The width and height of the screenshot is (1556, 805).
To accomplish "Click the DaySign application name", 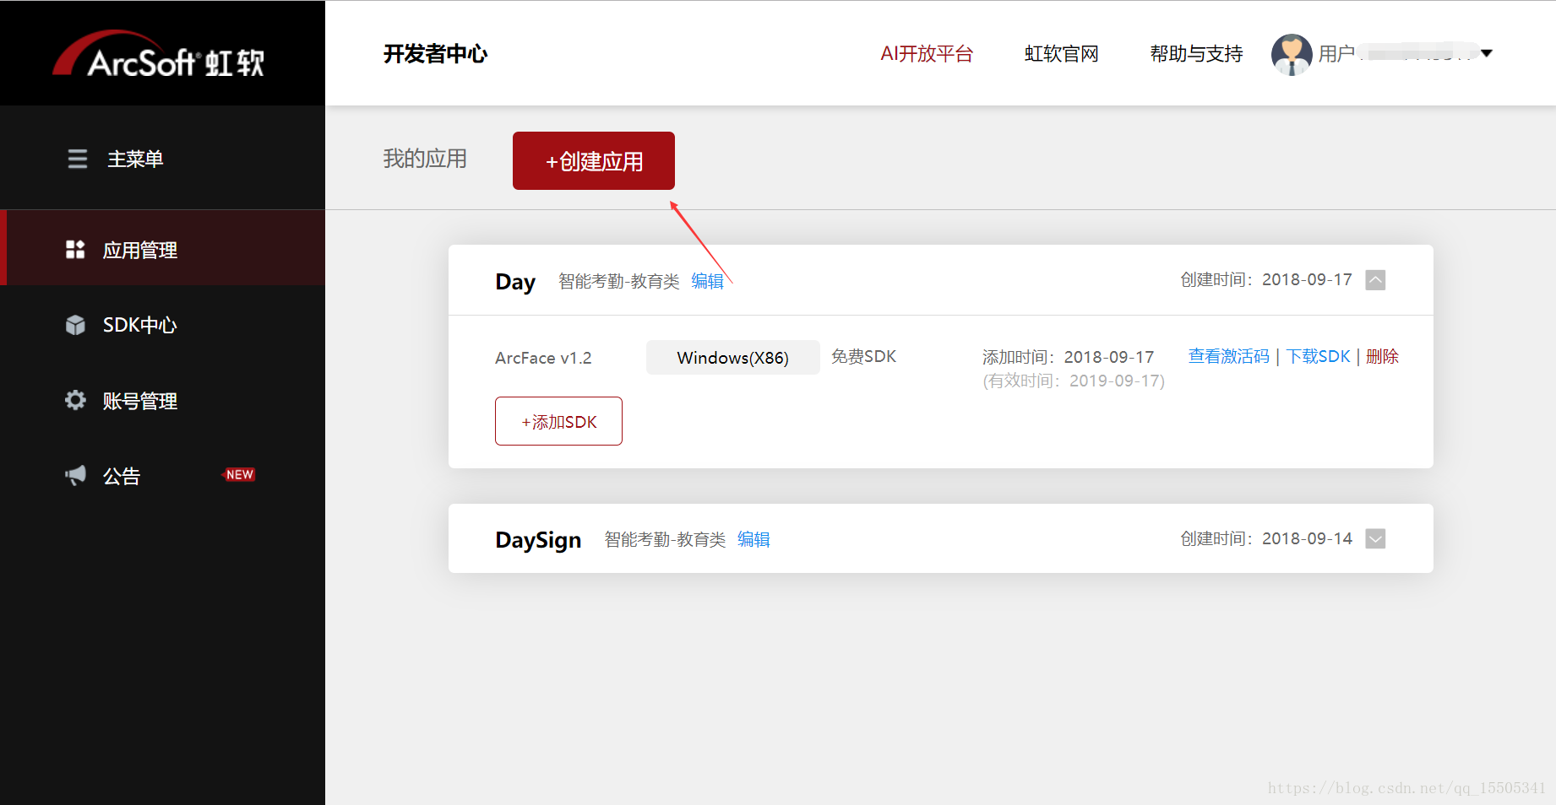I will tap(538, 540).
